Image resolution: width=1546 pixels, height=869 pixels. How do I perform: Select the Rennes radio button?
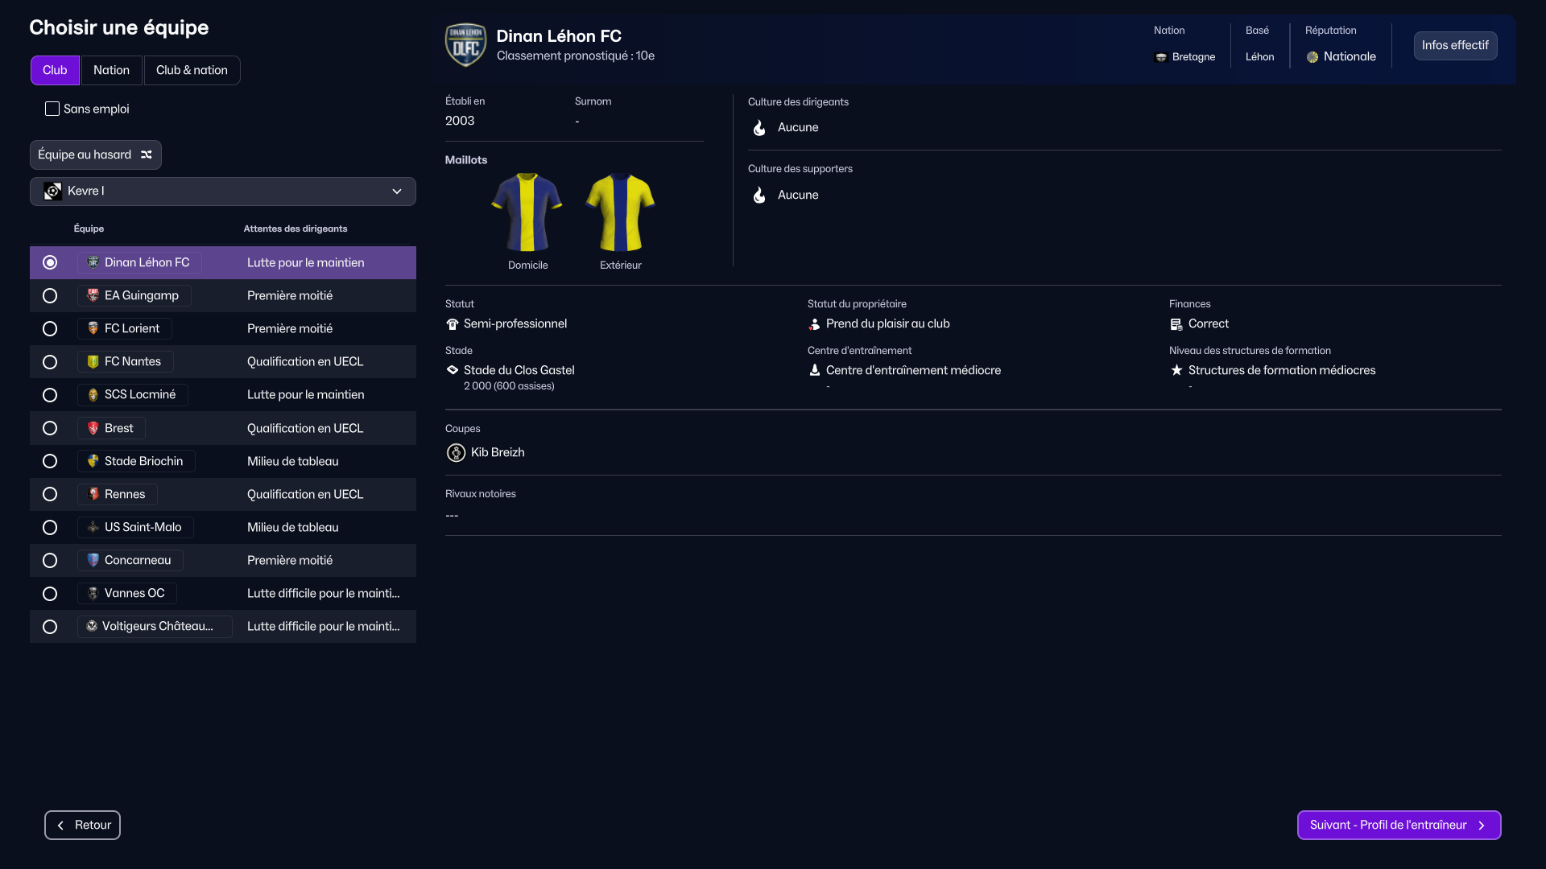(50, 494)
